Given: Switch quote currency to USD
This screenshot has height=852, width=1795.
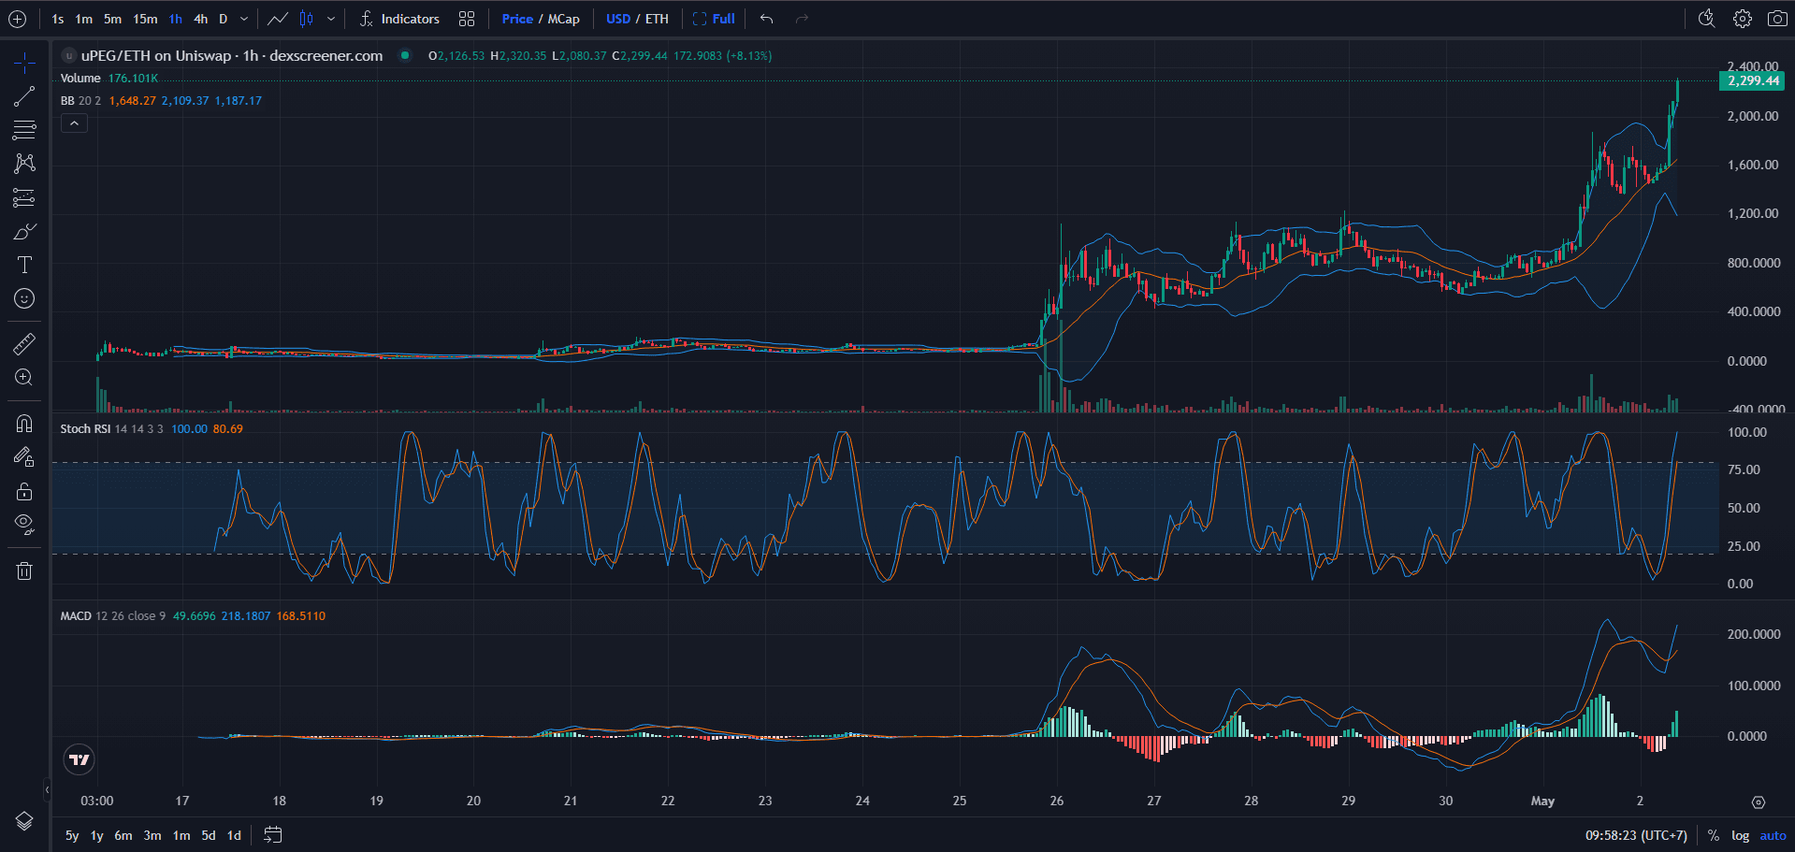Looking at the screenshot, I should pyautogui.click(x=618, y=19).
